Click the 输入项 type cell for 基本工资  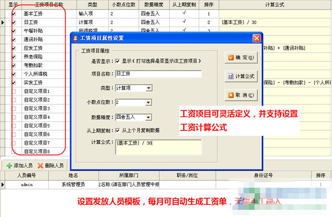[92, 14]
